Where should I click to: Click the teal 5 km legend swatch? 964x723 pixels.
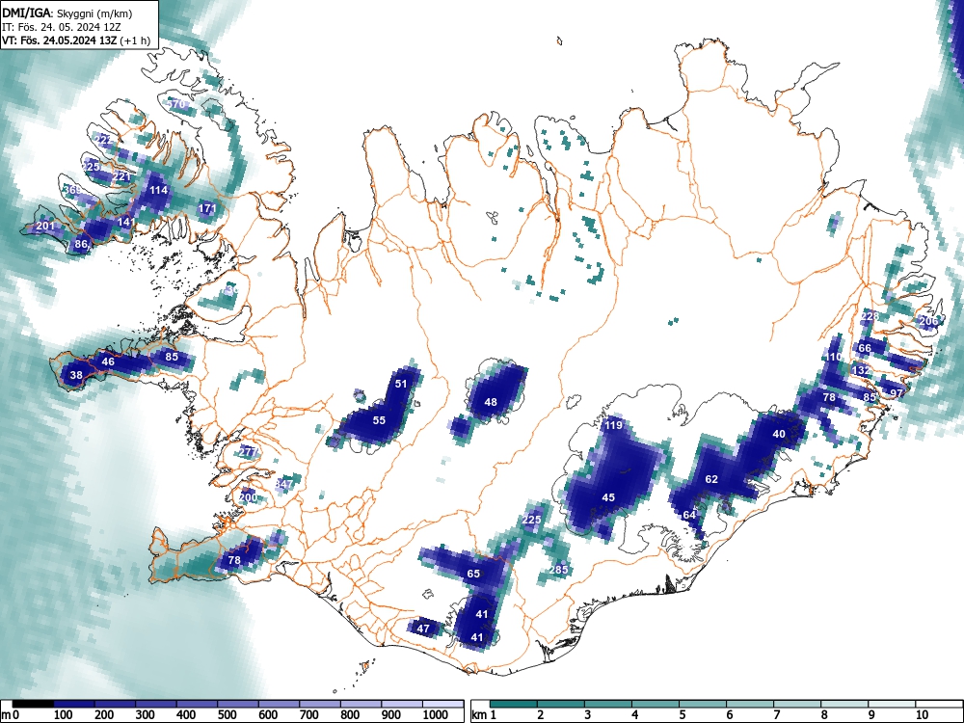[703, 704]
